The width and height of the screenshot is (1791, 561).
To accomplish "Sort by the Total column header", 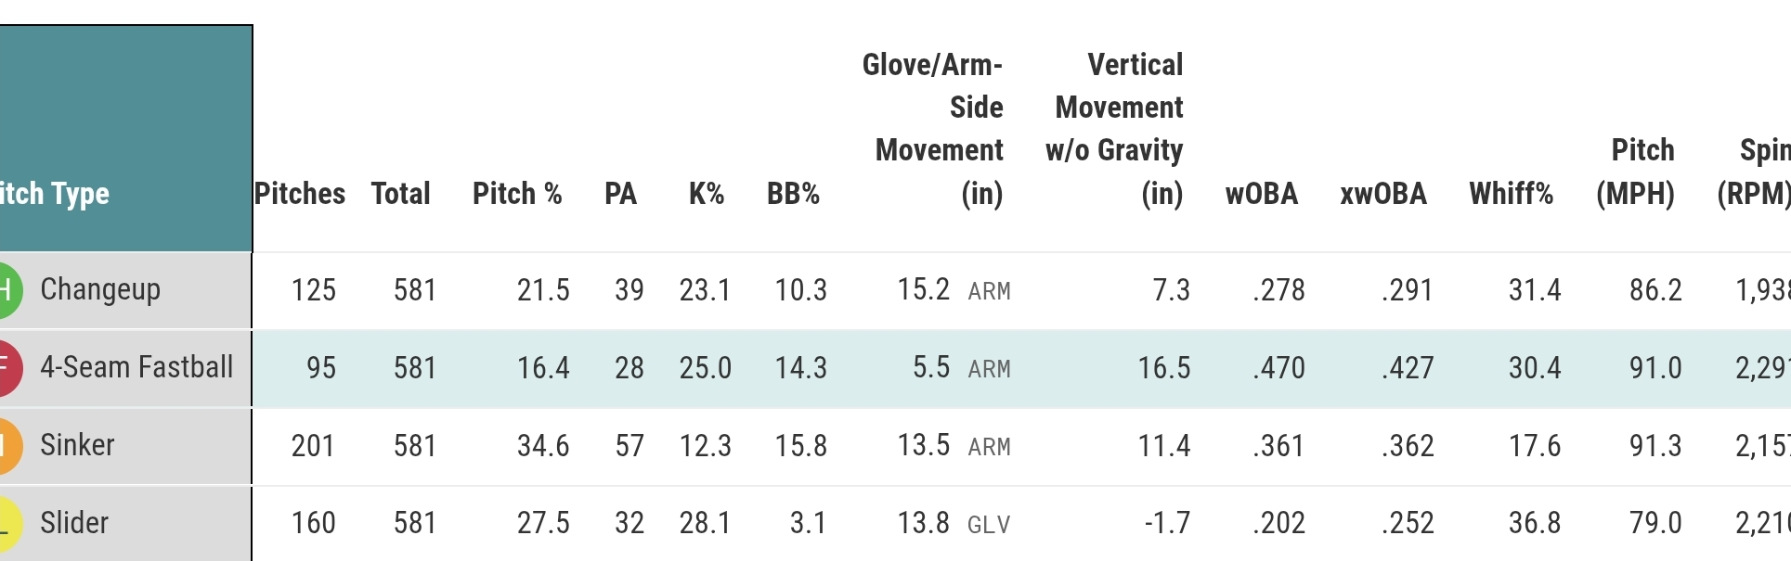I will (401, 194).
